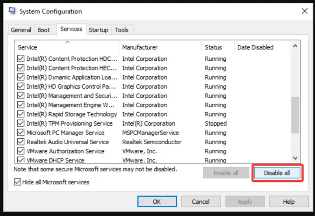Uncheck Hide all Microsoft services checkbox
Viewport: 315px width, 216px height.
[17, 182]
